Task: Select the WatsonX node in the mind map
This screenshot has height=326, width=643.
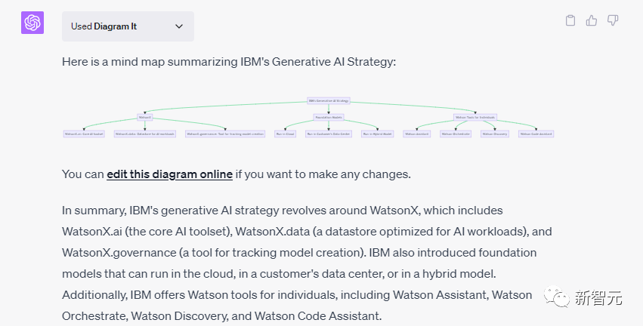Action: coord(145,117)
